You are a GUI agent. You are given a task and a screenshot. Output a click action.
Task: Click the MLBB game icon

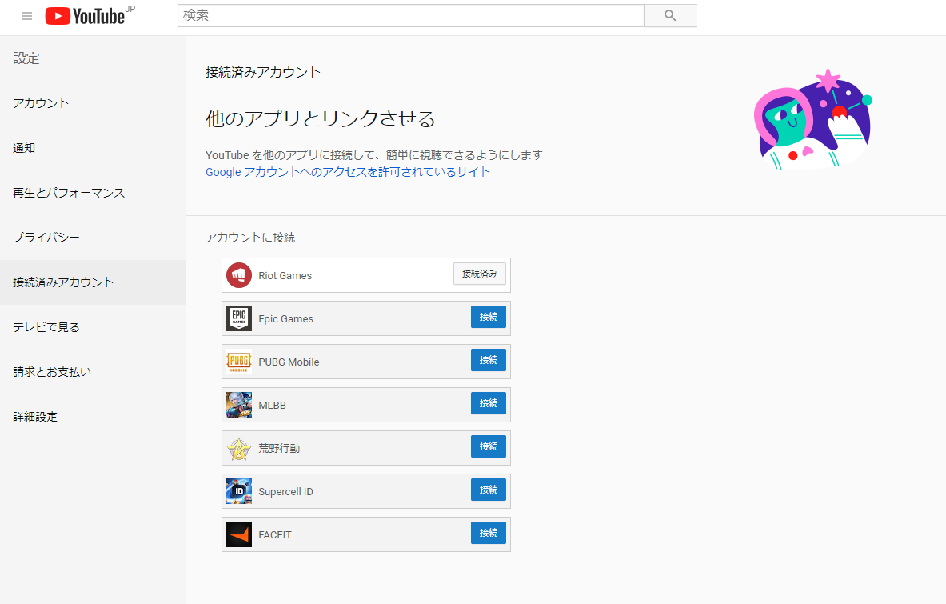[239, 405]
